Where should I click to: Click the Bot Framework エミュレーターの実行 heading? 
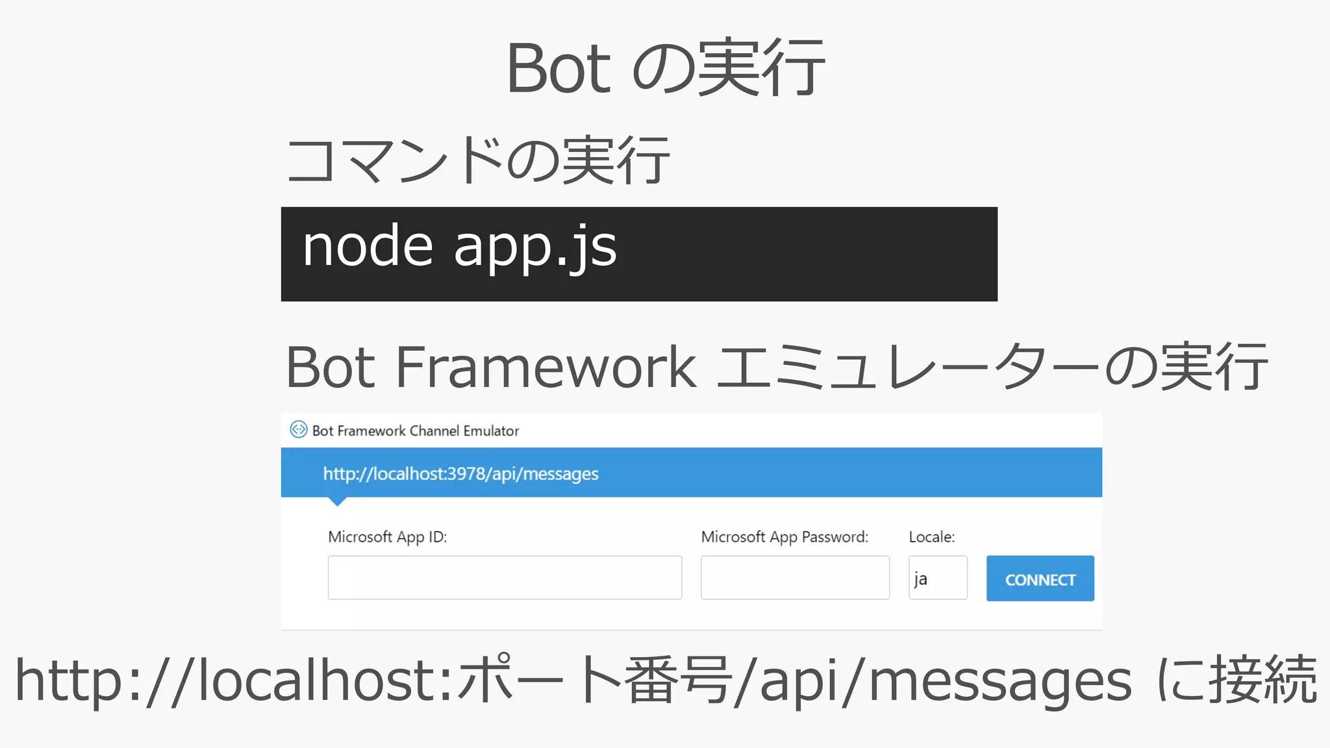coord(777,367)
